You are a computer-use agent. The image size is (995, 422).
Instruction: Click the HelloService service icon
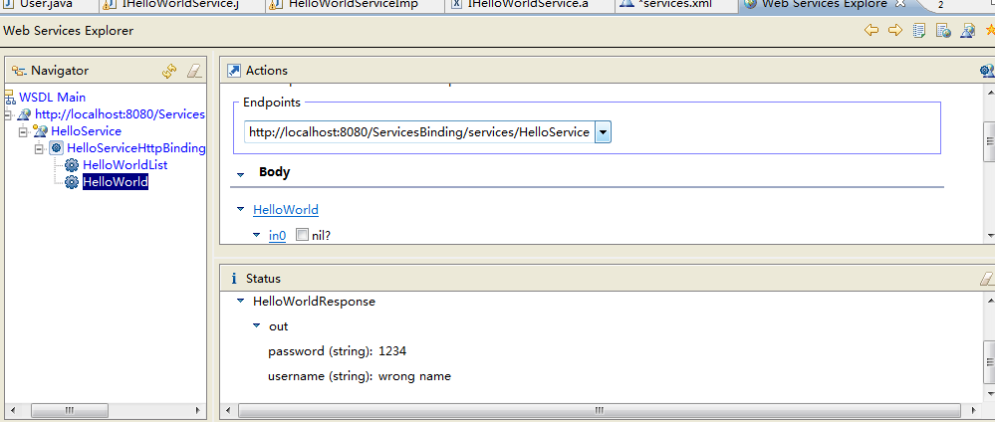point(40,131)
